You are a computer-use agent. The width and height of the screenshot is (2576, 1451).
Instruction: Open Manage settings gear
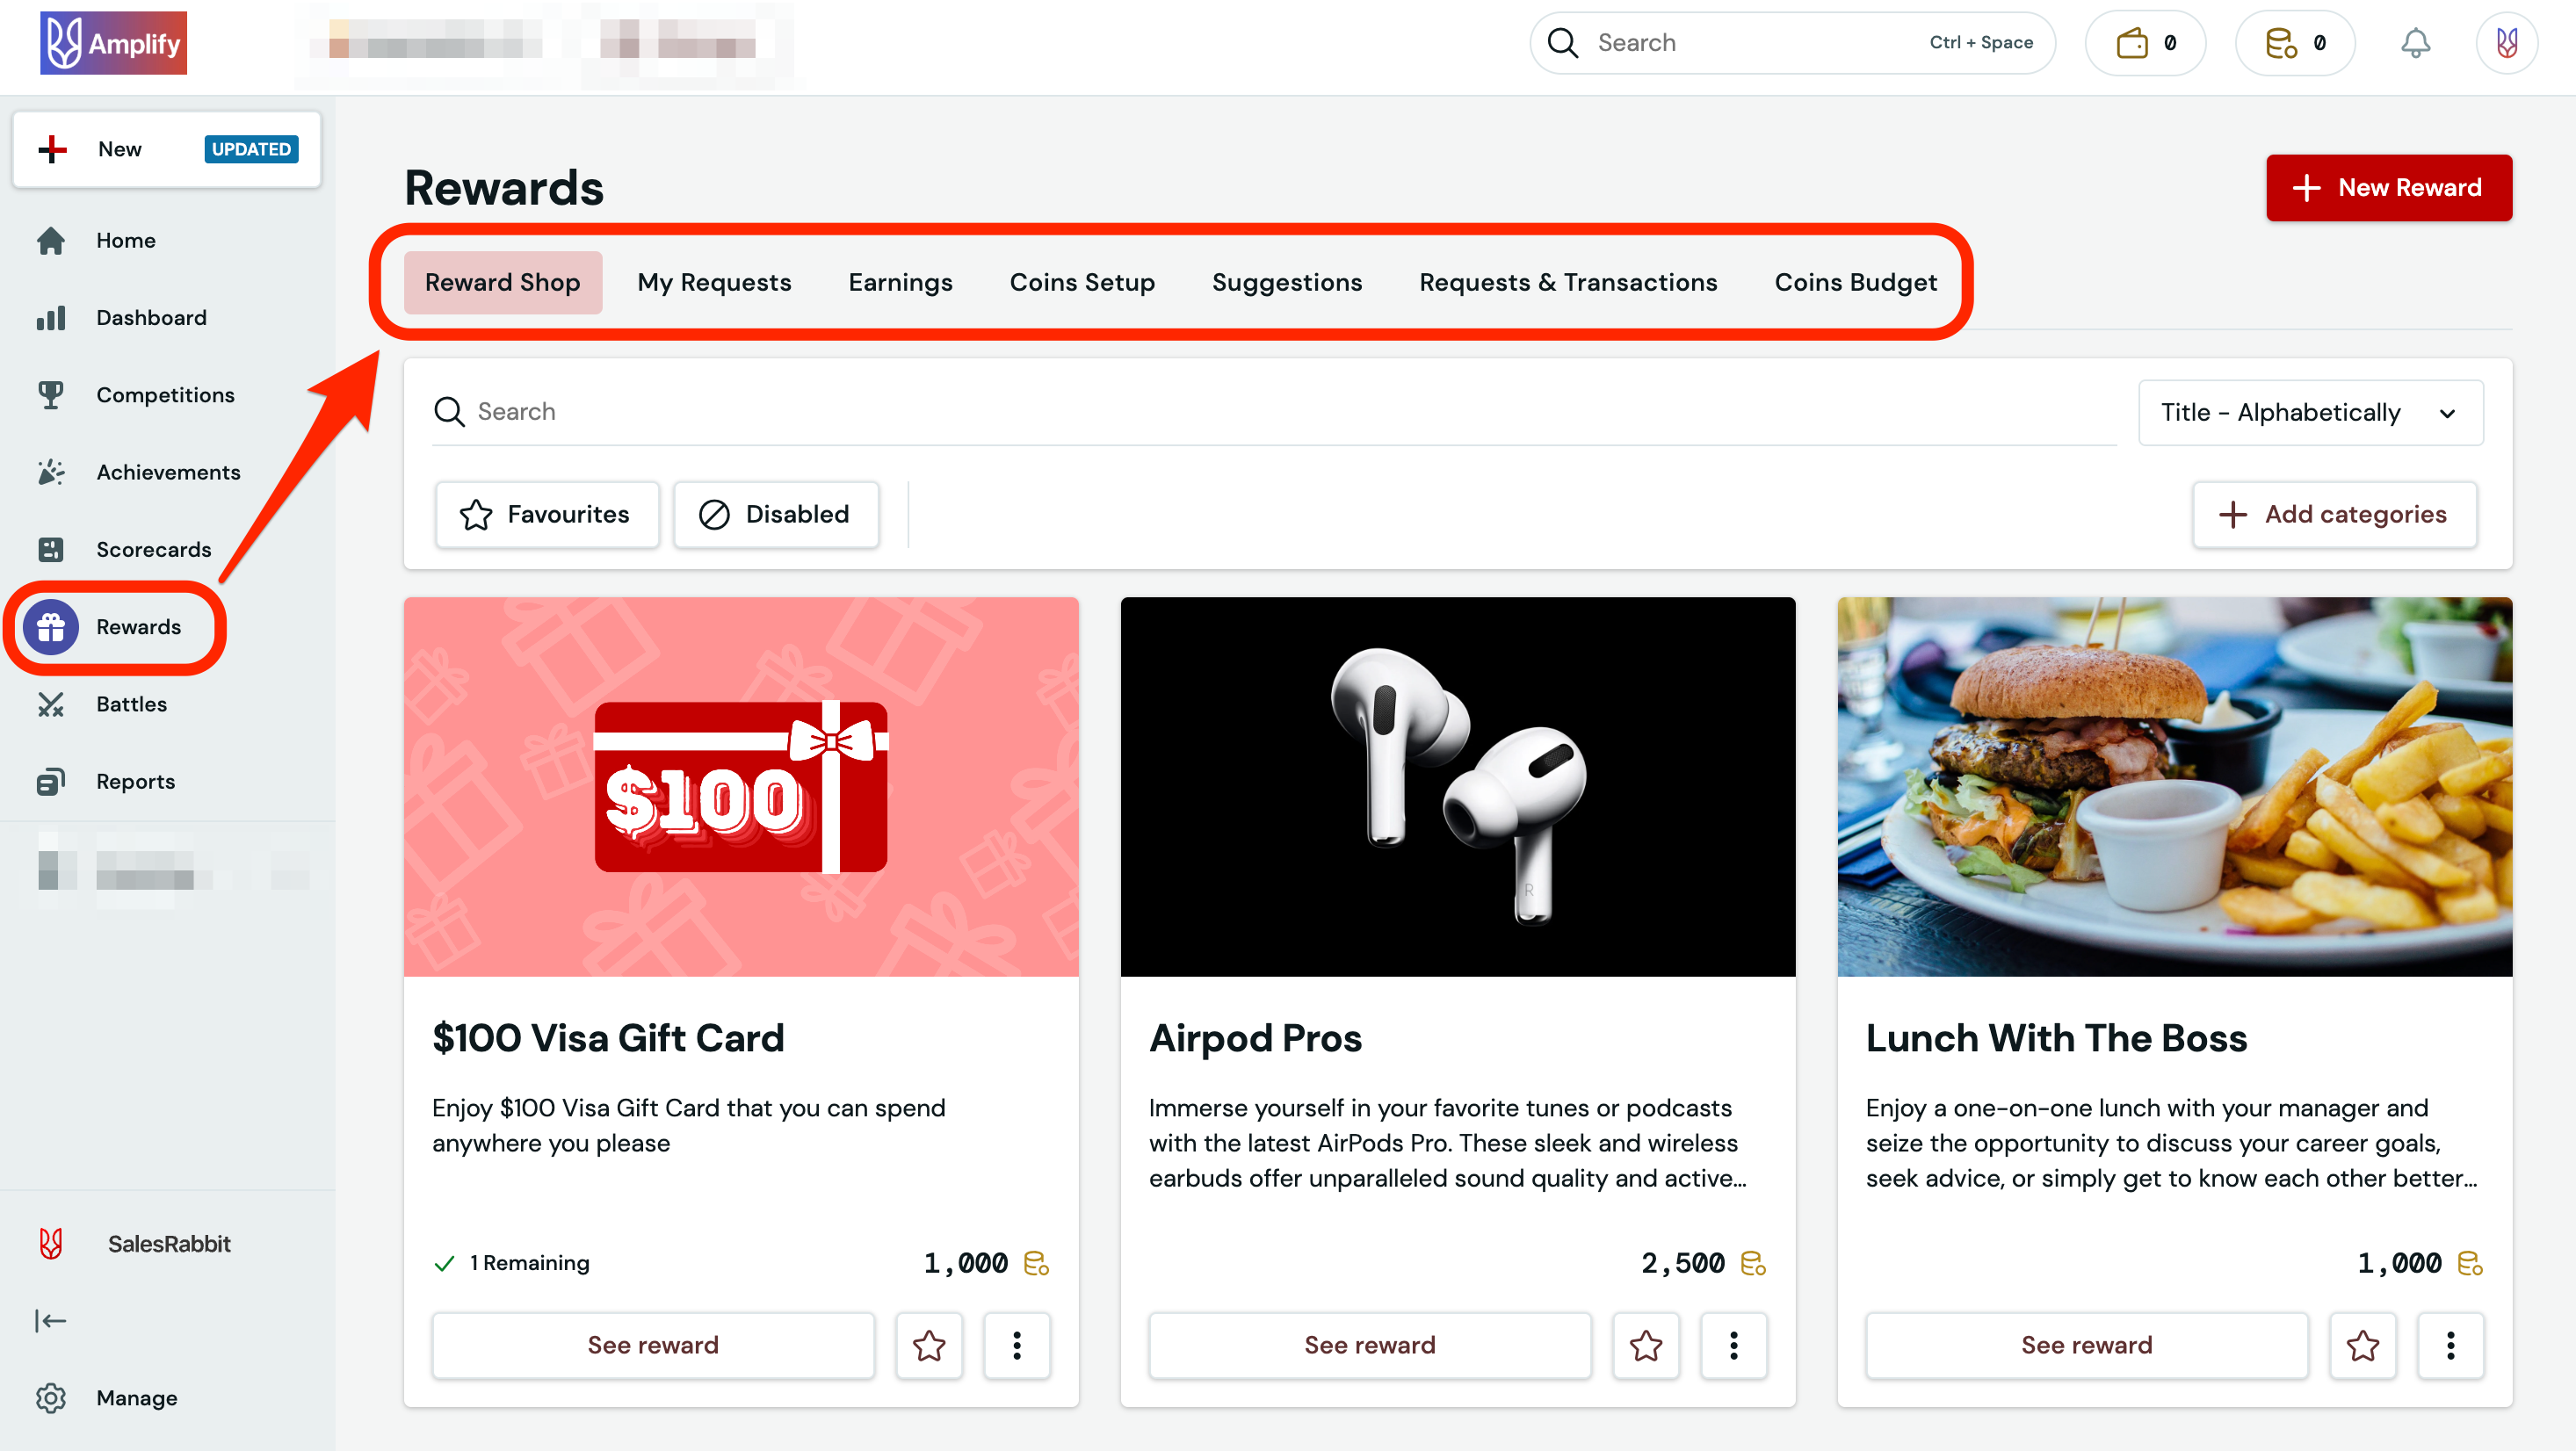[x=51, y=1398]
